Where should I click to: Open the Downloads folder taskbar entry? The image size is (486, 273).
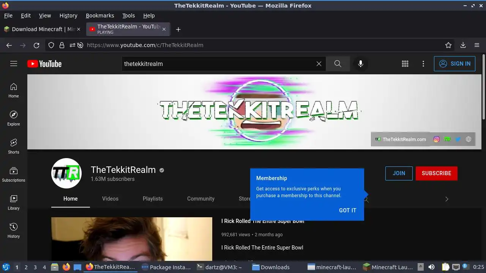coord(271,267)
